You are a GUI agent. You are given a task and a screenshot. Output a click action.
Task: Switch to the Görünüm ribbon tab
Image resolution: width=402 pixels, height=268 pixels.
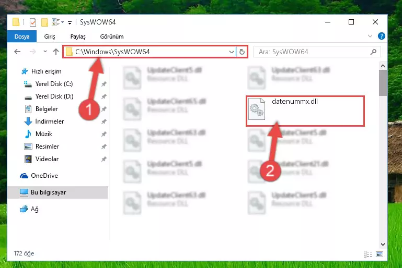tap(112, 36)
